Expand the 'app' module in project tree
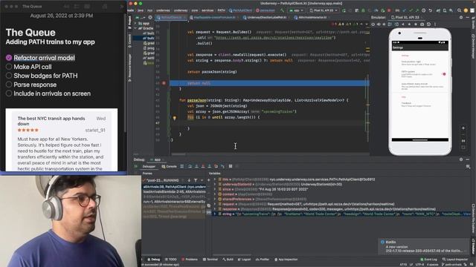The image size is (476, 267). [135, 23]
